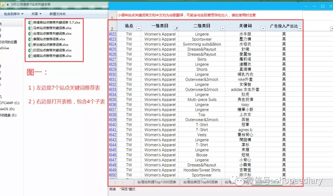Select the Top cell in 二级类目 column

point(202,115)
